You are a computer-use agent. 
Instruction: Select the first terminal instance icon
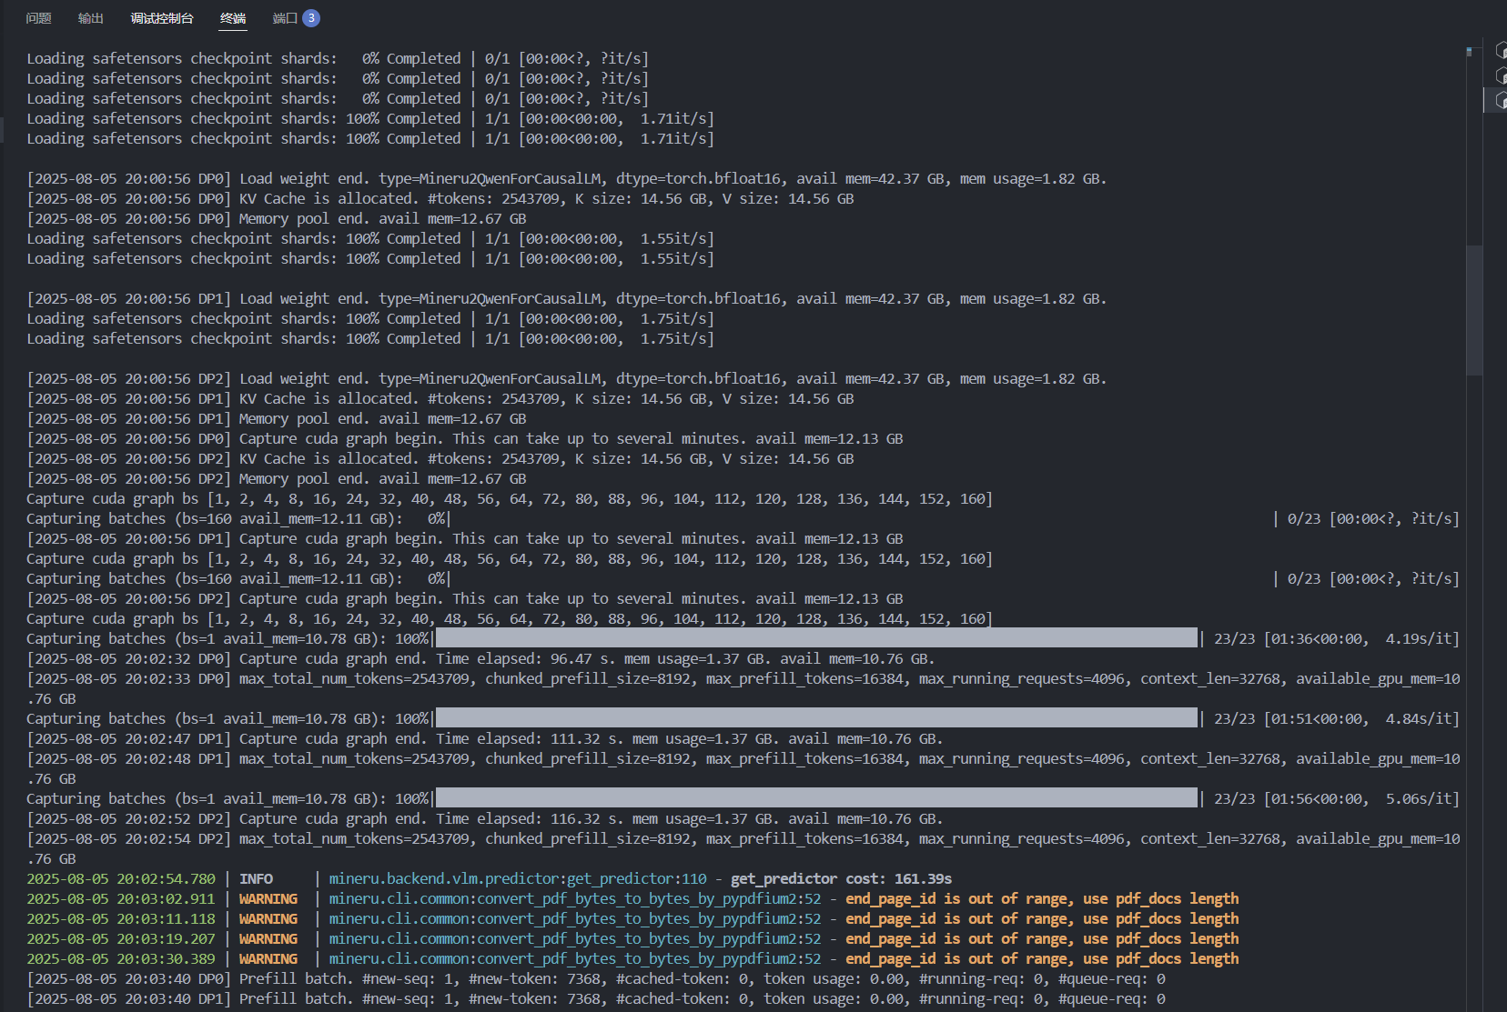pyautogui.click(x=1501, y=50)
